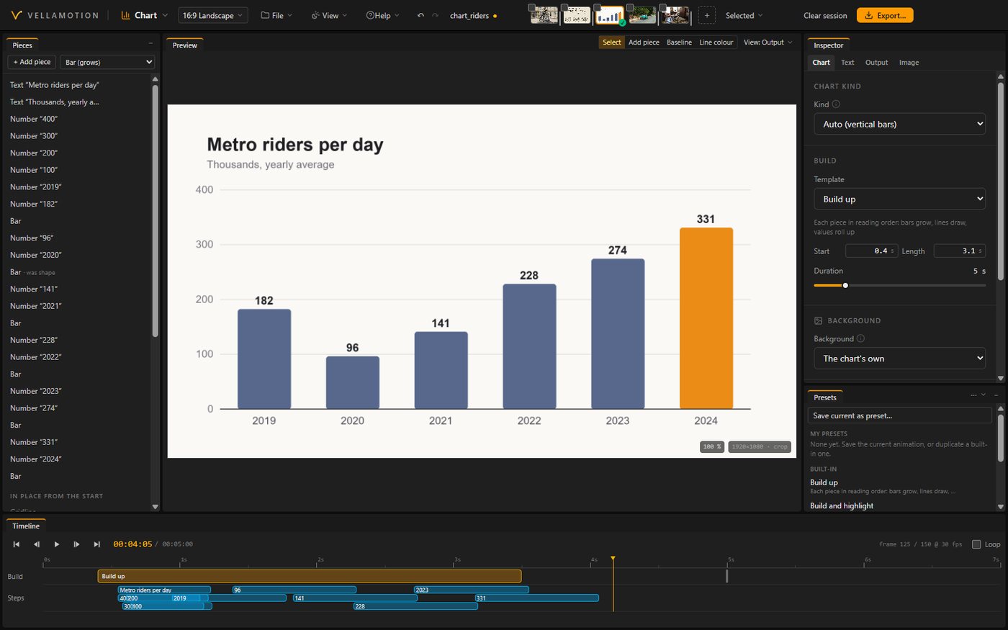Tick the checkbox on the last clip thumbnail
The image size is (1008, 630).
click(664, 8)
